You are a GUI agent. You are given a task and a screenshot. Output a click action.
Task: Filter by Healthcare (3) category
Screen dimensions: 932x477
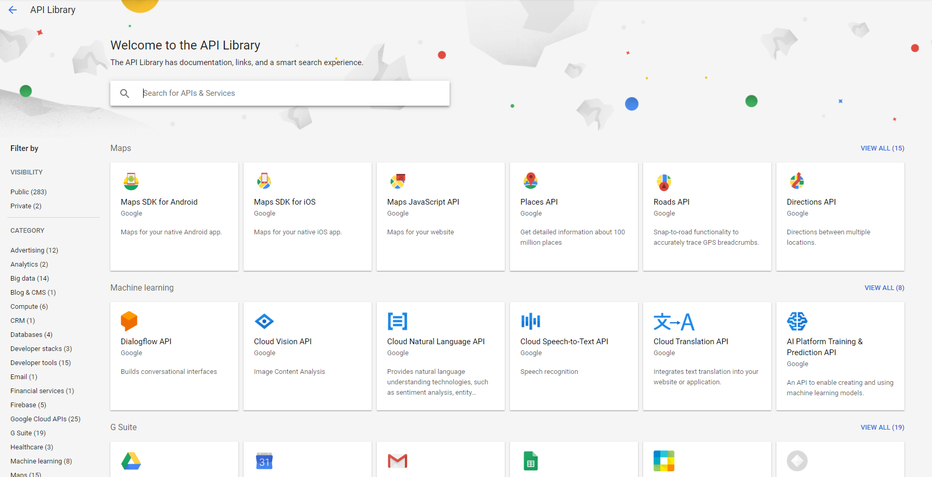click(32, 447)
